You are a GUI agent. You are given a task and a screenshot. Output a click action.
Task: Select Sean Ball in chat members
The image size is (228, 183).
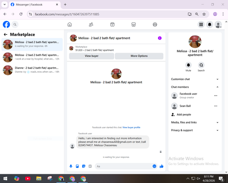192,106
